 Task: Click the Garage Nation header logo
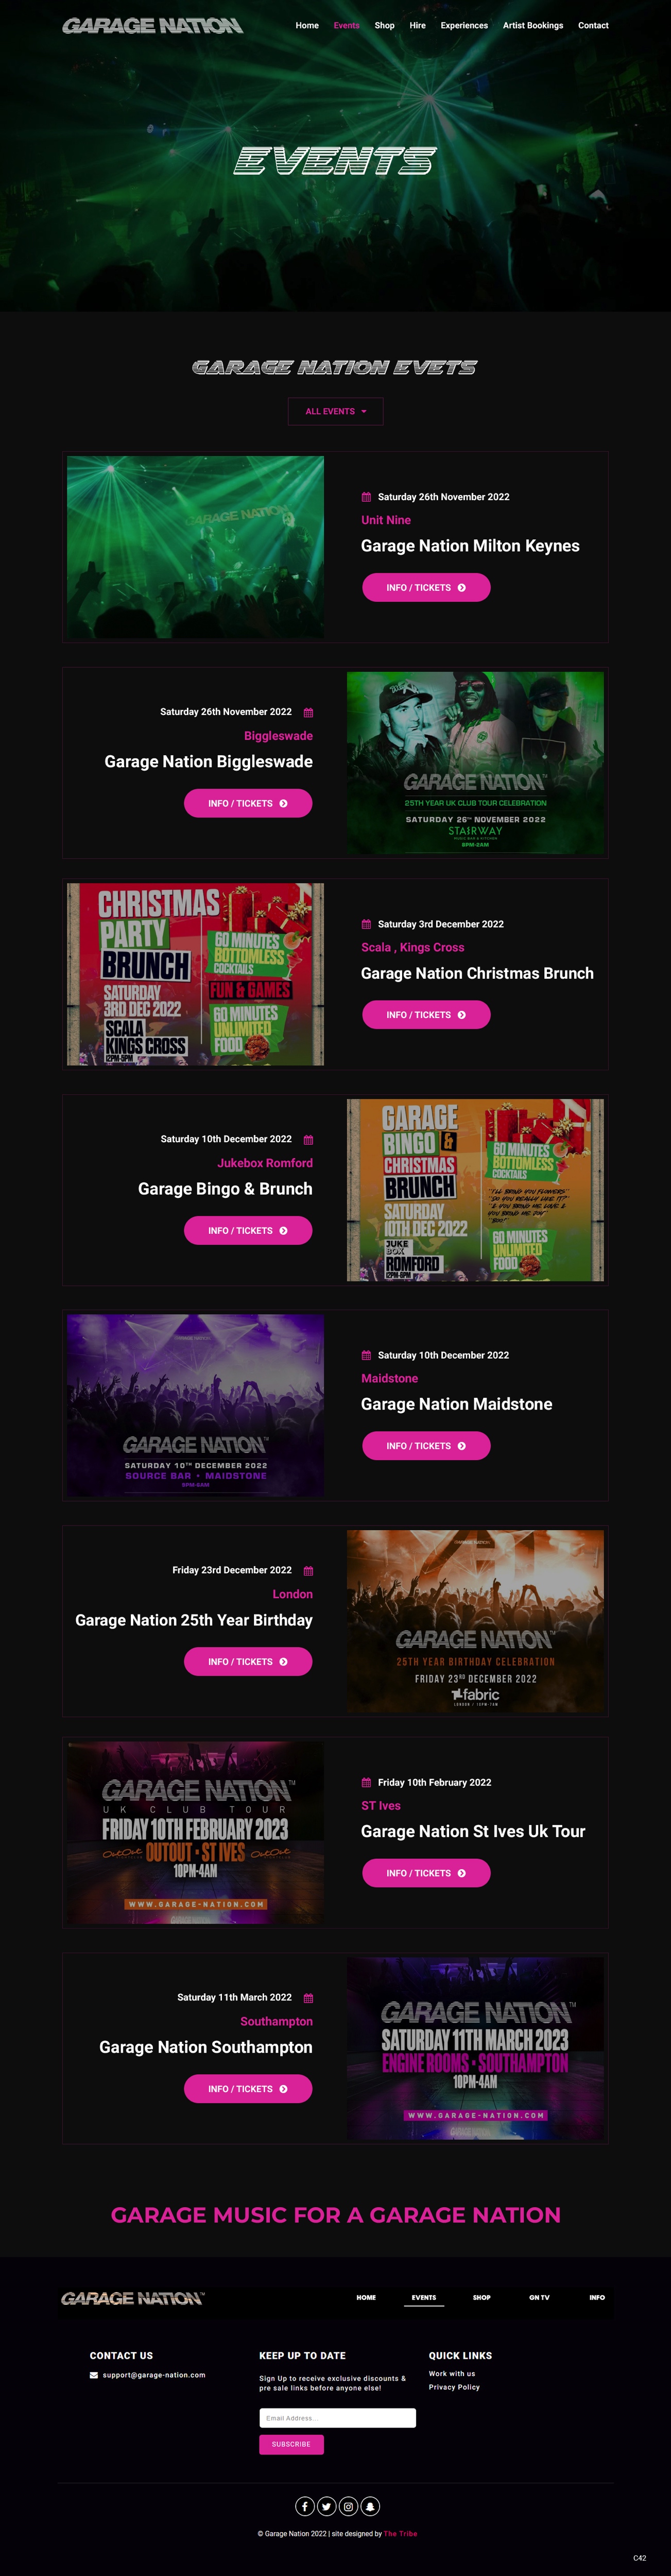[x=152, y=25]
